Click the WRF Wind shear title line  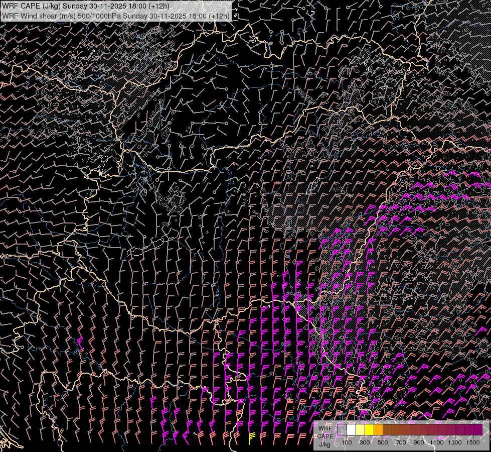(115, 16)
